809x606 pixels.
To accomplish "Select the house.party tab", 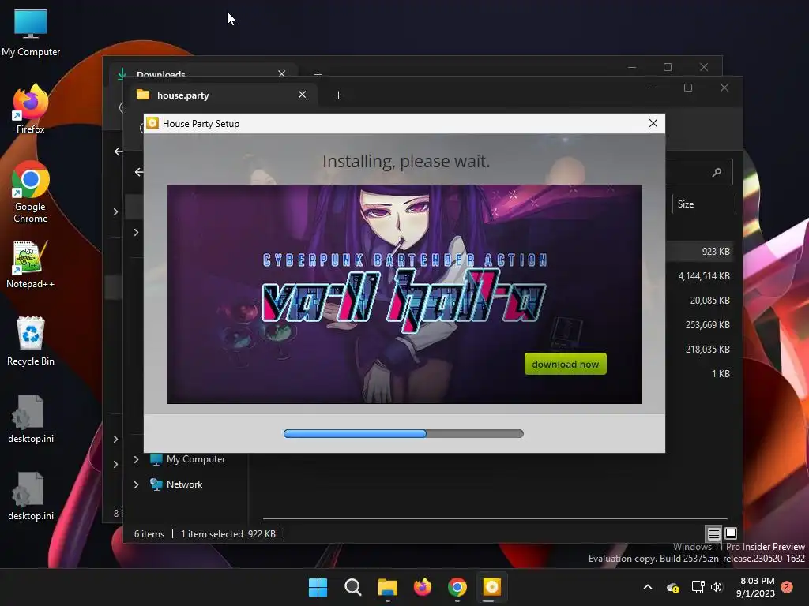I will point(222,95).
